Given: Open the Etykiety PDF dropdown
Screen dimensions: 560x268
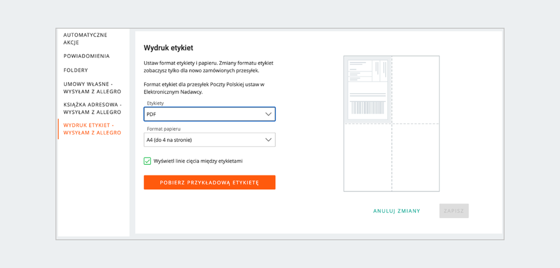Looking at the screenshot, I should (x=210, y=114).
